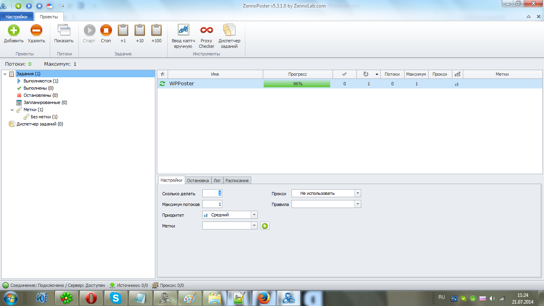Click the circular arrow column header icon

tap(366, 74)
